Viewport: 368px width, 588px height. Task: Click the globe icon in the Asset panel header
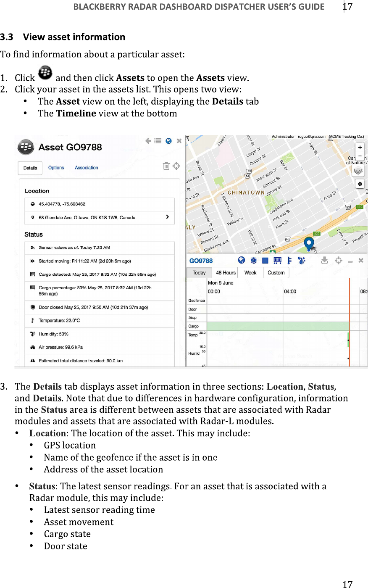168,141
